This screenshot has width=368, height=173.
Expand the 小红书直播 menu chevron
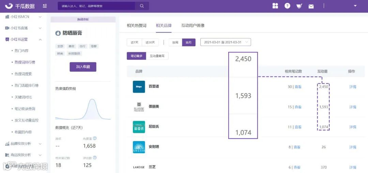point(40,28)
